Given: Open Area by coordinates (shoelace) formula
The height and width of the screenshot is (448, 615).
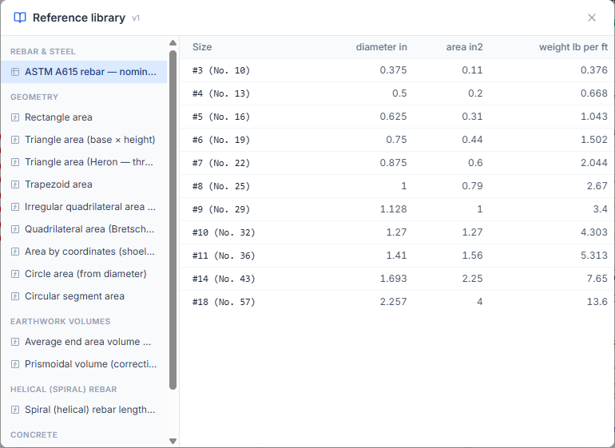Looking at the screenshot, I should pyautogui.click(x=84, y=252).
